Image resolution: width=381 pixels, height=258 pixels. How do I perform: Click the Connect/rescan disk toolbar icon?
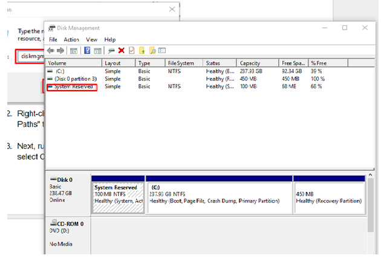click(x=111, y=51)
